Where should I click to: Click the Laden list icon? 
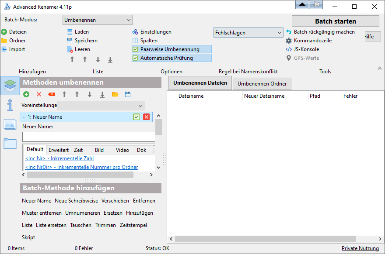[70, 32]
